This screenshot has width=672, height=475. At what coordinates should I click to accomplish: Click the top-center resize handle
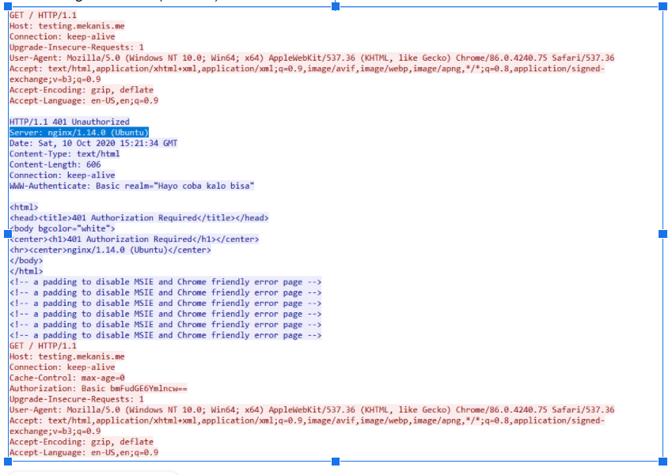(x=336, y=6)
